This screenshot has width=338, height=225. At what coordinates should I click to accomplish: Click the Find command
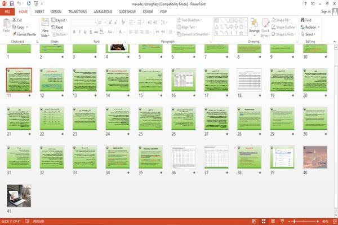[306, 20]
